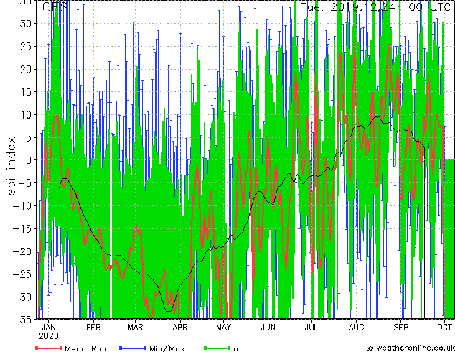Click the 'soi index' y-axis title
455x352 pixels.
coord(11,166)
